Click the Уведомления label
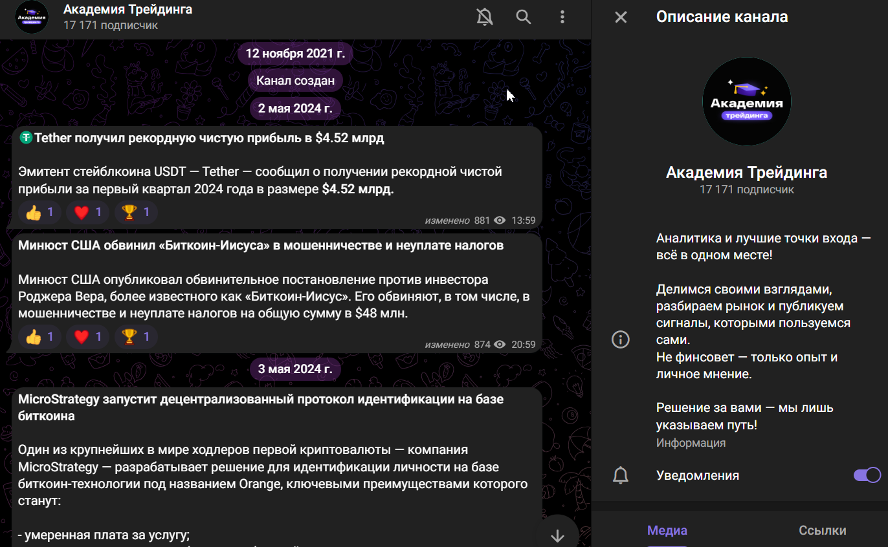Viewport: 888px width, 547px height. 698,475
